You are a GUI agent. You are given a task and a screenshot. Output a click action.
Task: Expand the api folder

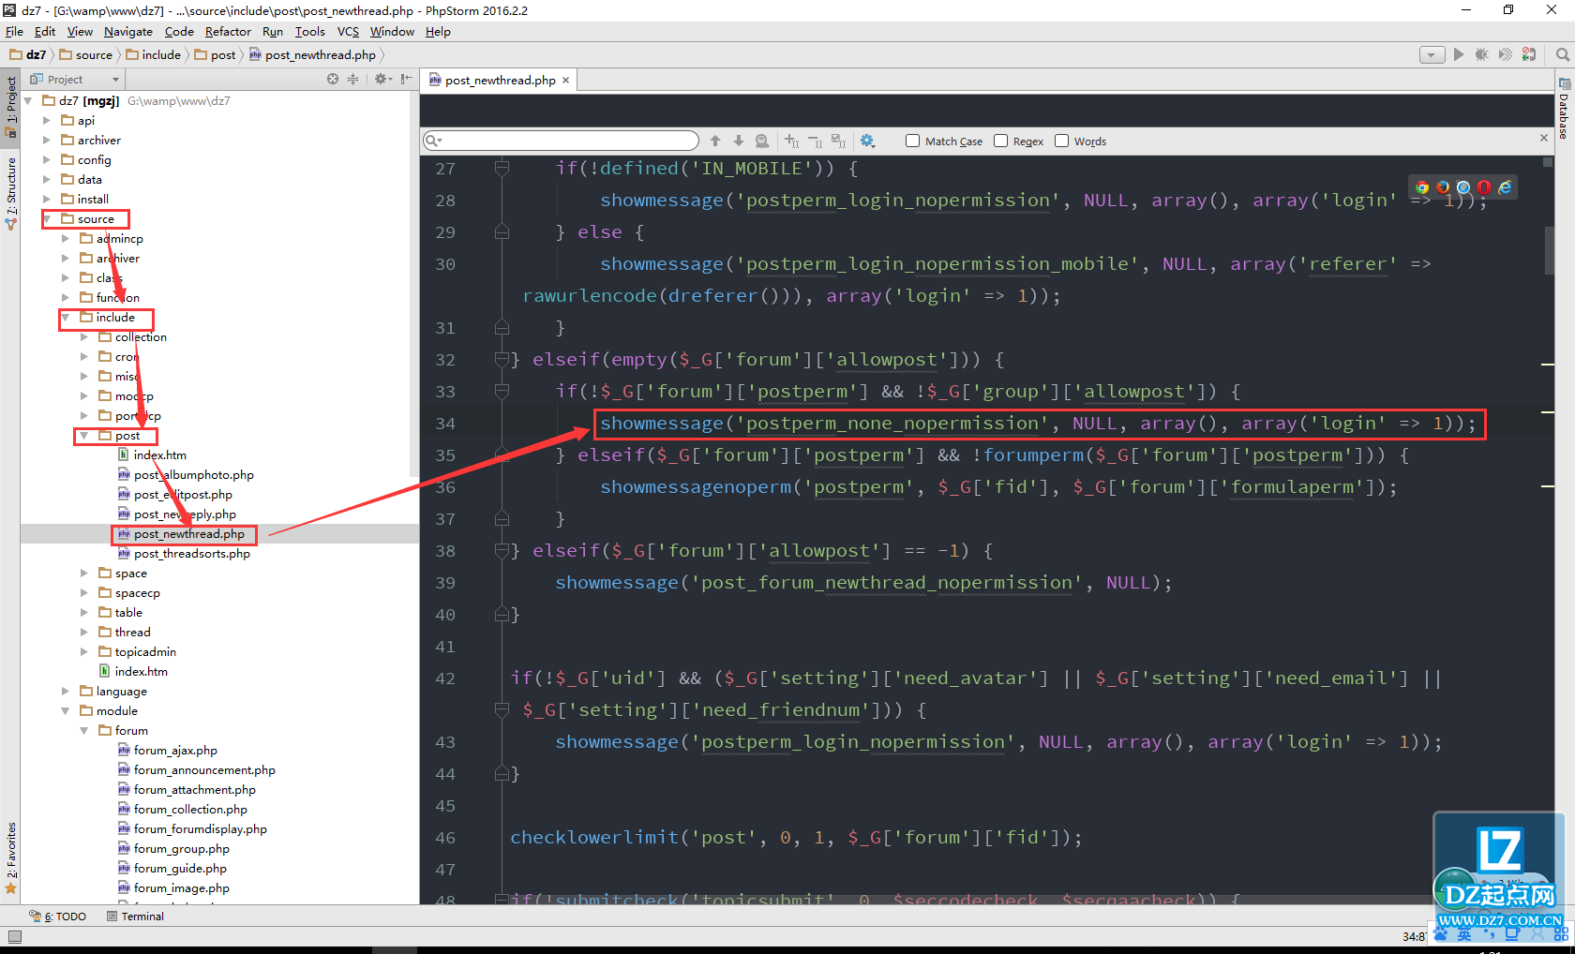47,121
